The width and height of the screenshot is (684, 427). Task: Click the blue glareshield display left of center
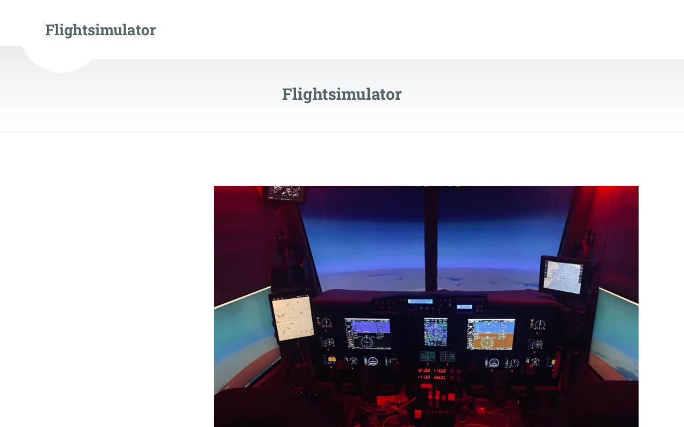(420, 301)
